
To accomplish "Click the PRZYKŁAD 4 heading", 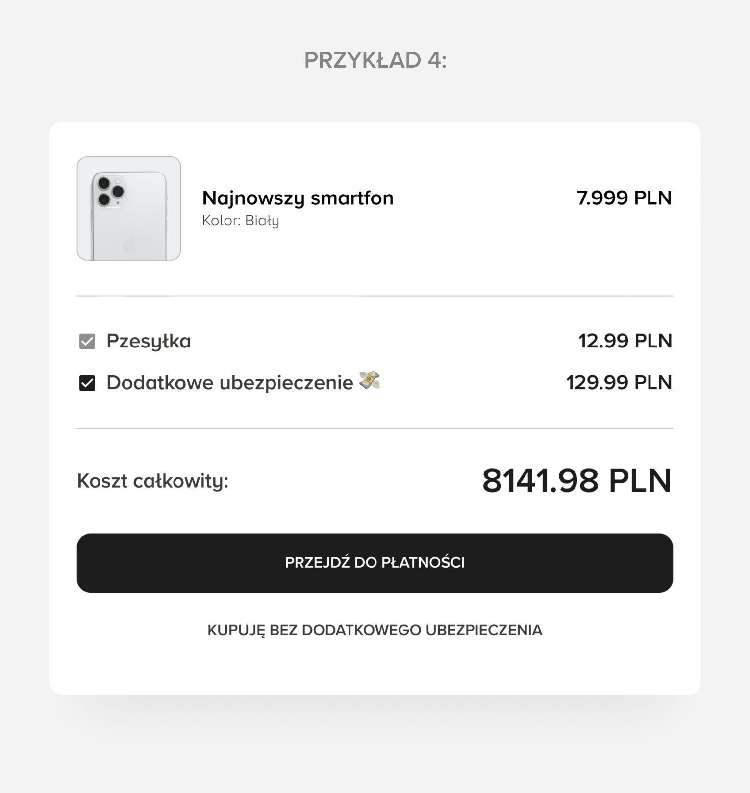I will pyautogui.click(x=375, y=60).
